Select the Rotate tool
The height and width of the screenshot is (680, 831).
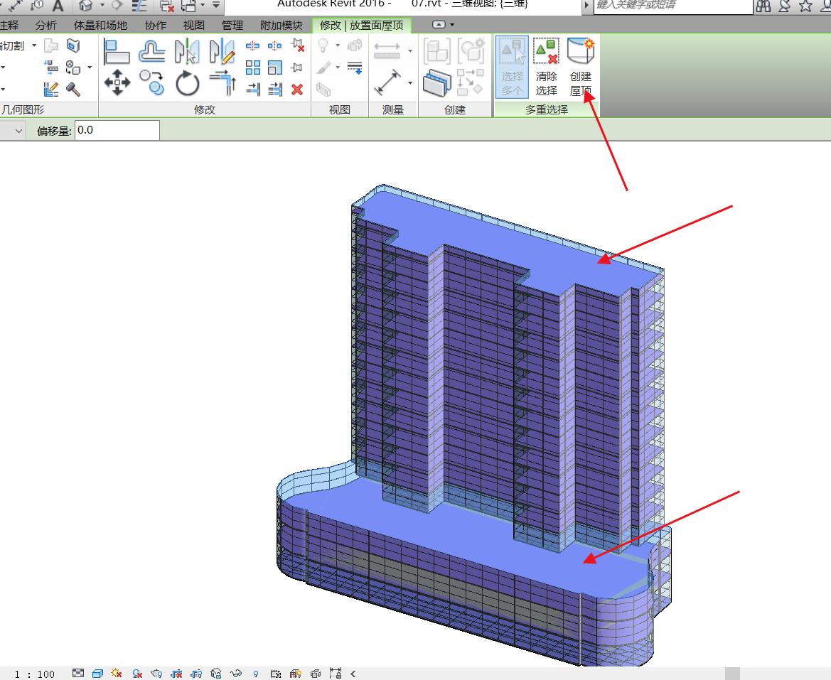[188, 84]
